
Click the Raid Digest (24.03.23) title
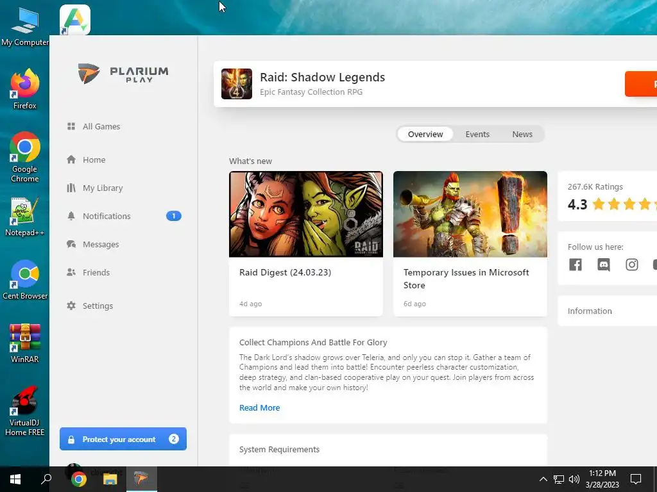click(286, 272)
